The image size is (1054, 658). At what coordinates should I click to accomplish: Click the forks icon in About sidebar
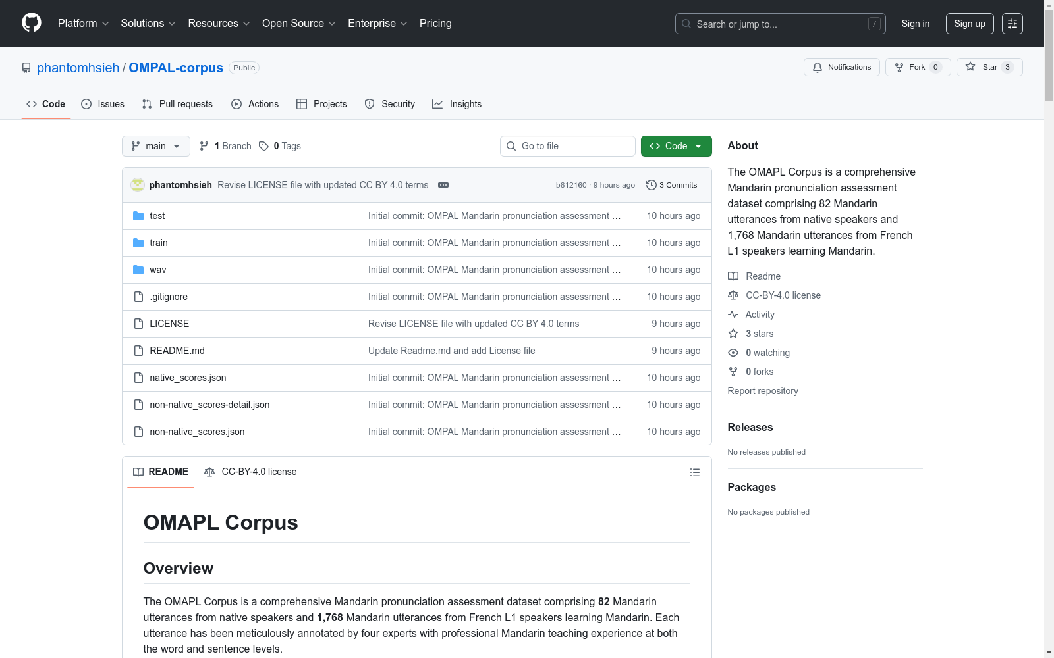[733, 372]
